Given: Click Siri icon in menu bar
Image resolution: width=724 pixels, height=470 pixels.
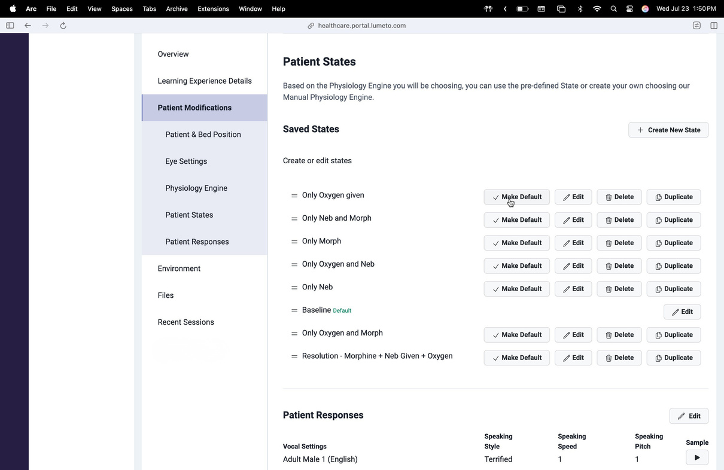Looking at the screenshot, I should coord(645,9).
